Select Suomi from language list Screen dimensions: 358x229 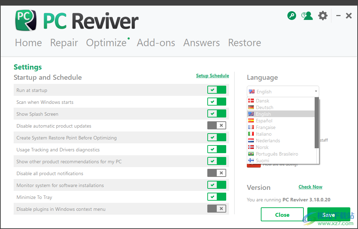(281, 160)
